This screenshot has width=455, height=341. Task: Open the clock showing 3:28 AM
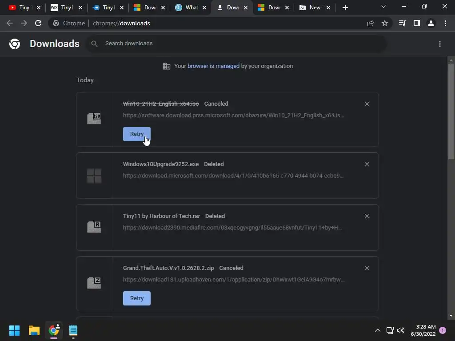pos(423,330)
